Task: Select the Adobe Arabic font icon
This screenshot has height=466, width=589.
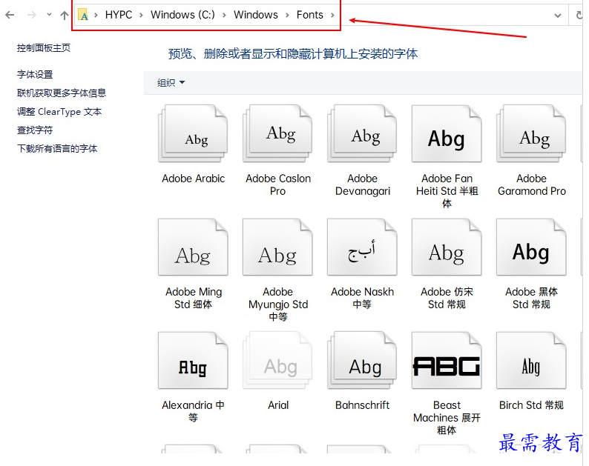Action: click(x=193, y=133)
